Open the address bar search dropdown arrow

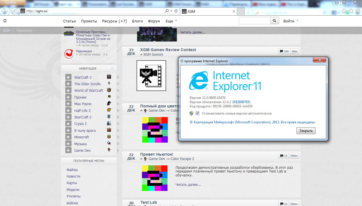[x=171, y=11]
